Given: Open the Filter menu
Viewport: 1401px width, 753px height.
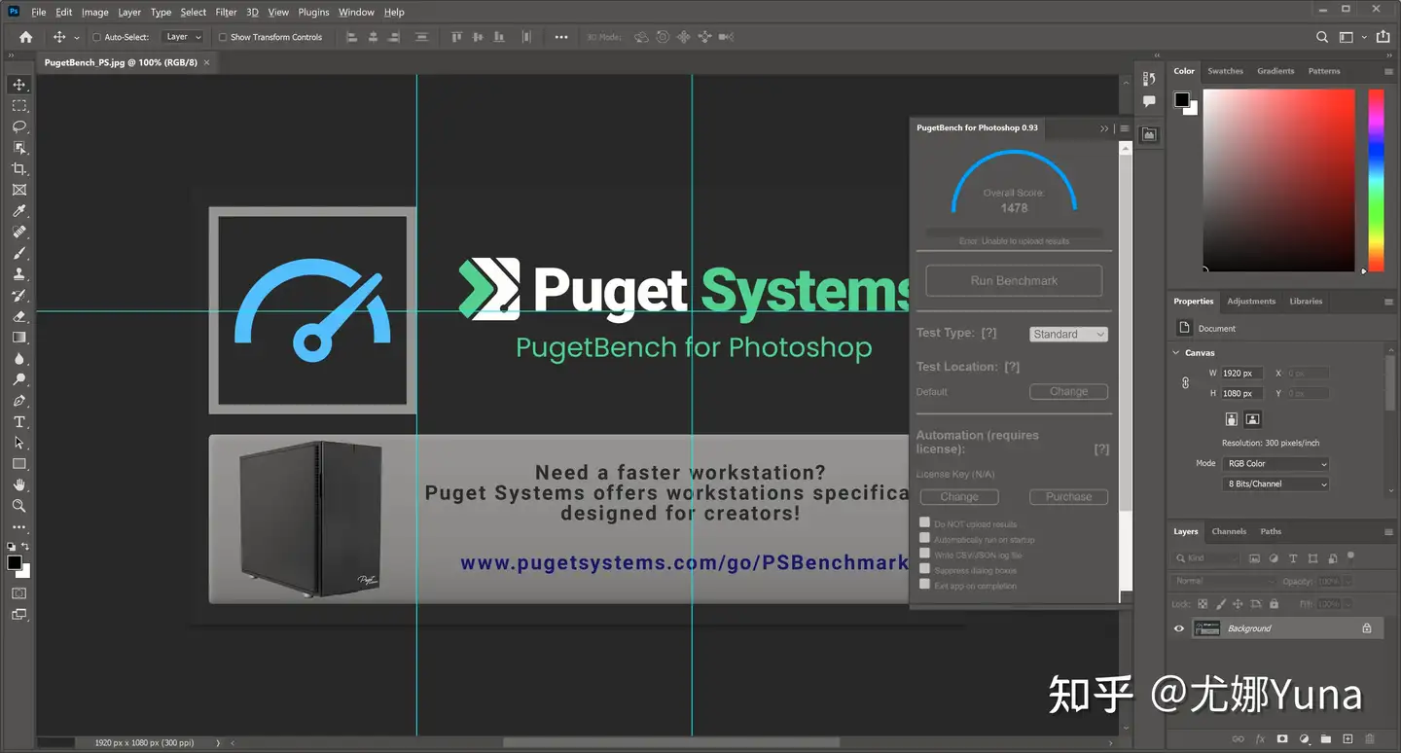Looking at the screenshot, I should tap(226, 13).
